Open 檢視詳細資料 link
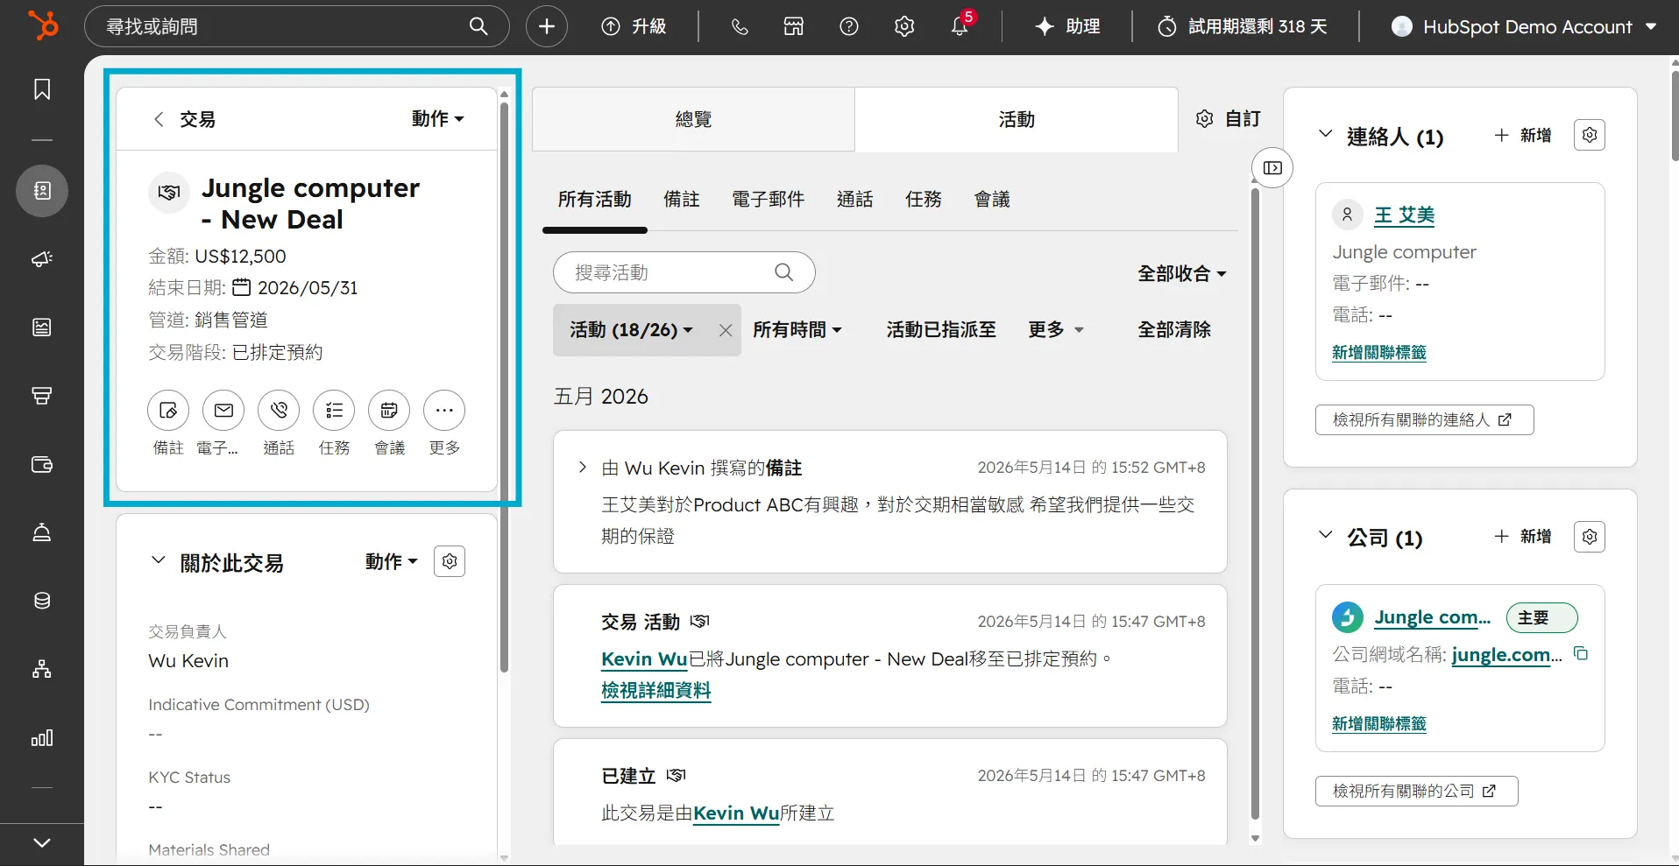This screenshot has height=866, width=1679. click(x=656, y=691)
